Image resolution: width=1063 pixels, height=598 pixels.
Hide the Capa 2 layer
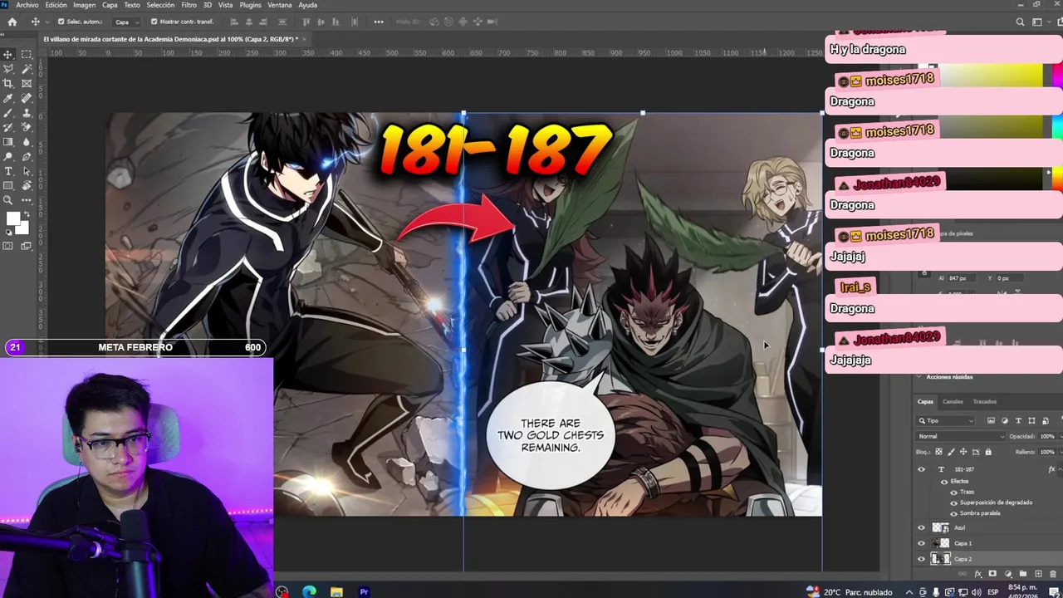(x=921, y=559)
